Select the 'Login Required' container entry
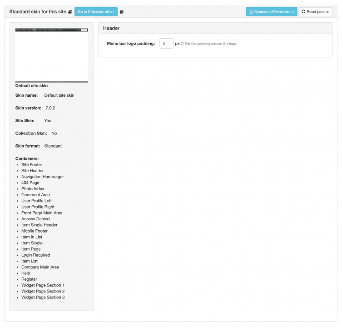The image size is (342, 327). [36, 255]
